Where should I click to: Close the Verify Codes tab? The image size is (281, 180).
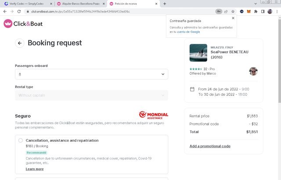(51, 4)
